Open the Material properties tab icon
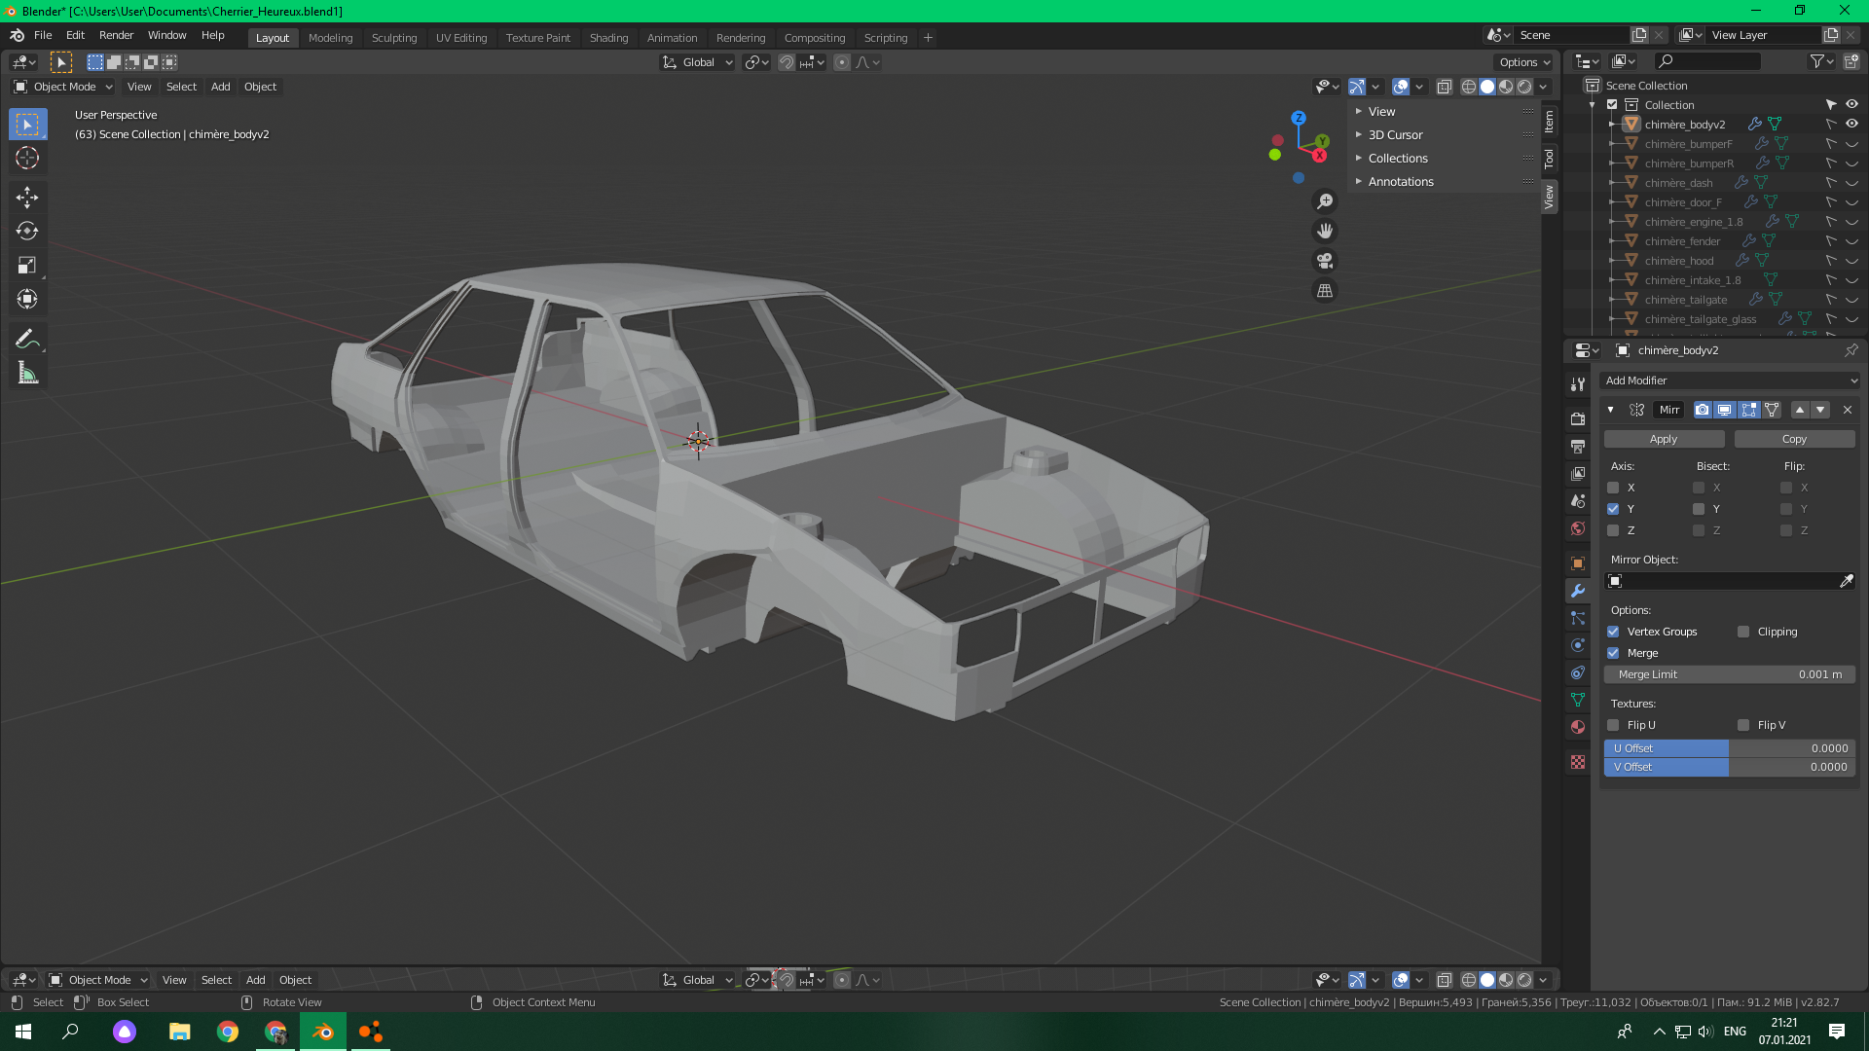1869x1051 pixels. tap(1578, 727)
